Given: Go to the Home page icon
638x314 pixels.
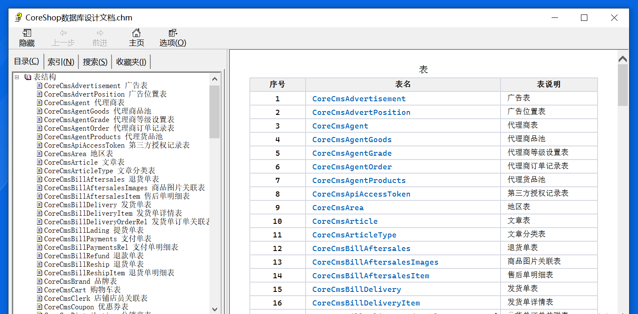Looking at the screenshot, I should [x=136, y=33].
